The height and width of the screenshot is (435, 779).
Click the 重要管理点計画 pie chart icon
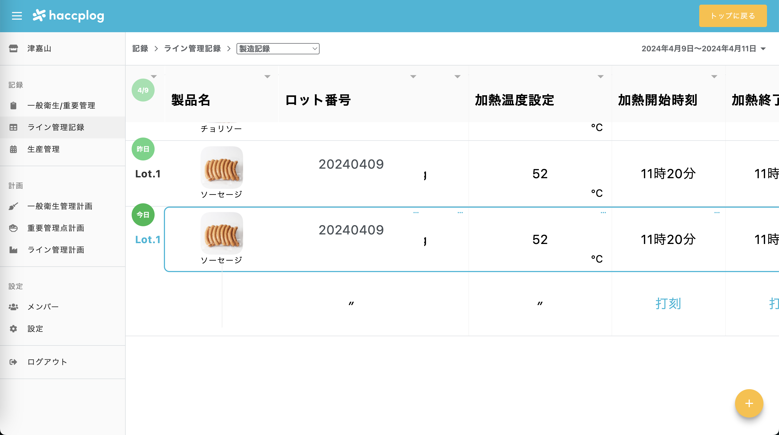click(14, 228)
